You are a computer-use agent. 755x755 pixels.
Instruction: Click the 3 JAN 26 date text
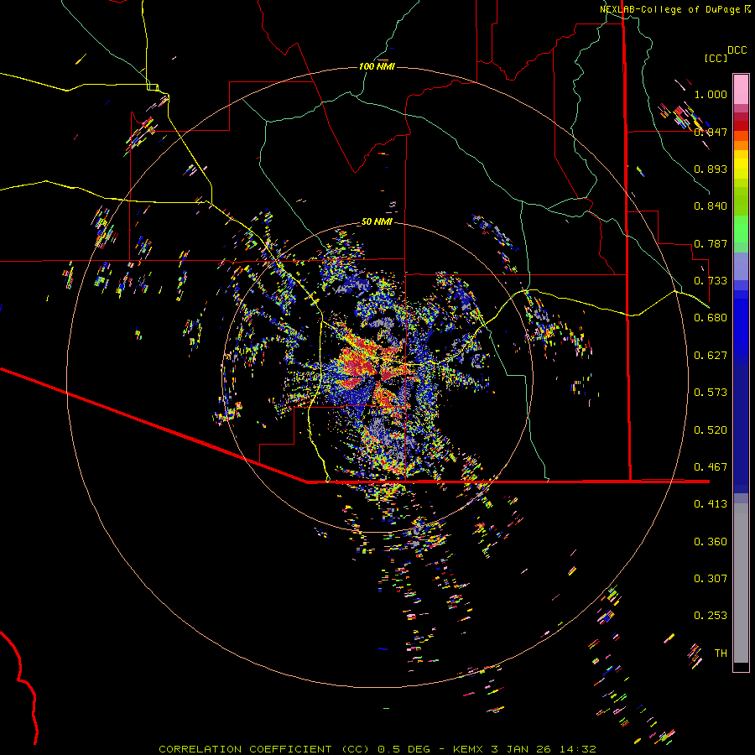point(523,749)
